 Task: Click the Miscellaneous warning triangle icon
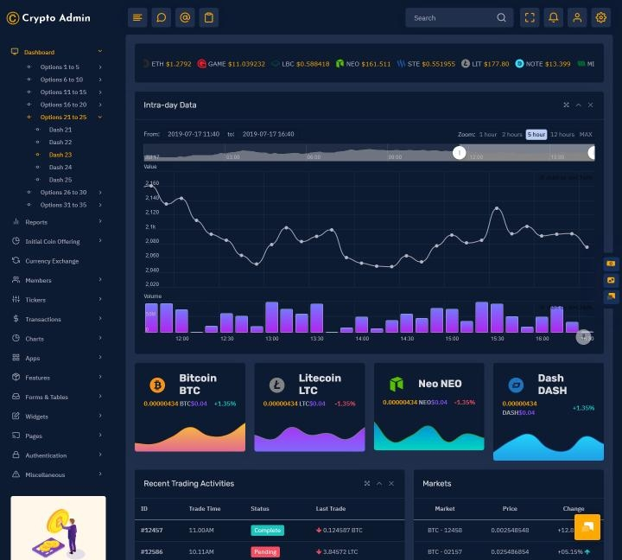point(16,474)
